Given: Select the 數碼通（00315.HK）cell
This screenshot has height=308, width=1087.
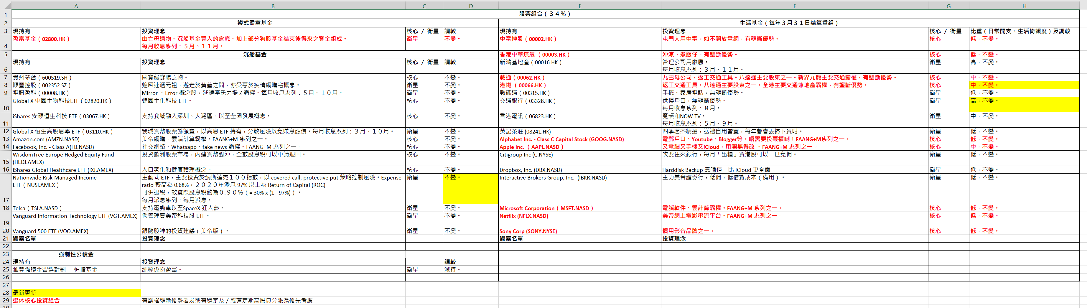Looking at the screenshot, I should click(580, 93).
